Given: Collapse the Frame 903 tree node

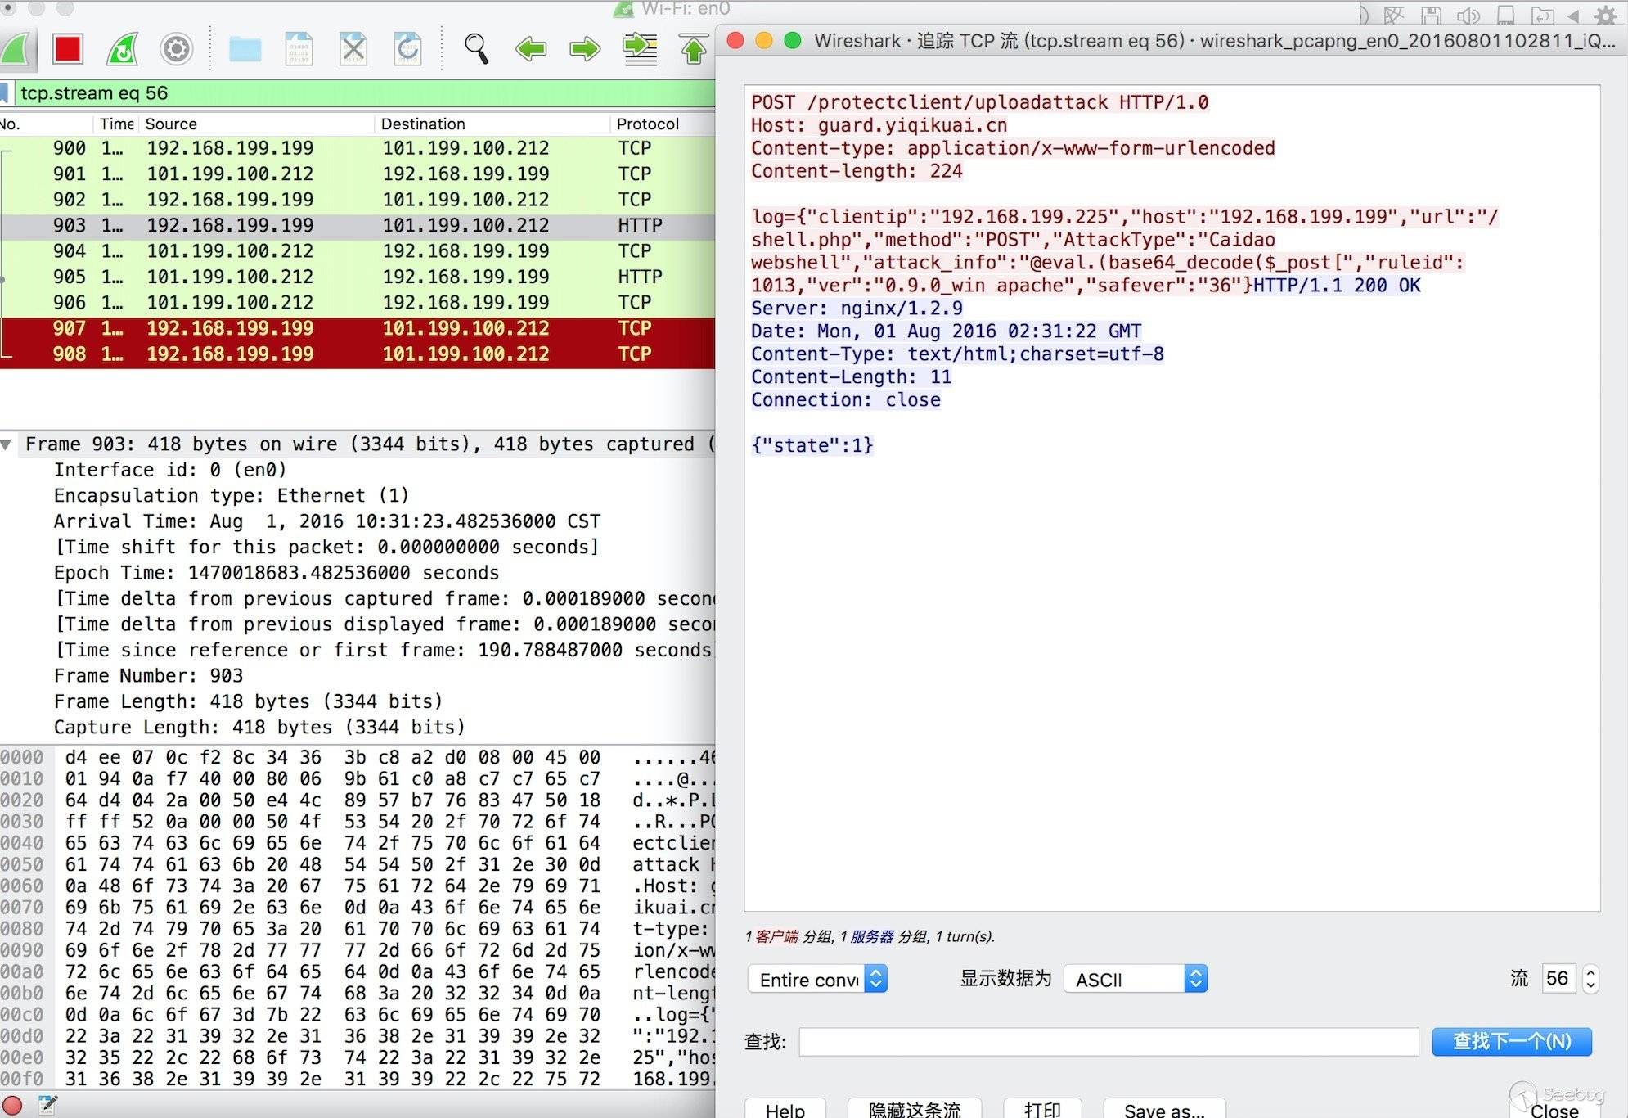Looking at the screenshot, I should (x=7, y=444).
